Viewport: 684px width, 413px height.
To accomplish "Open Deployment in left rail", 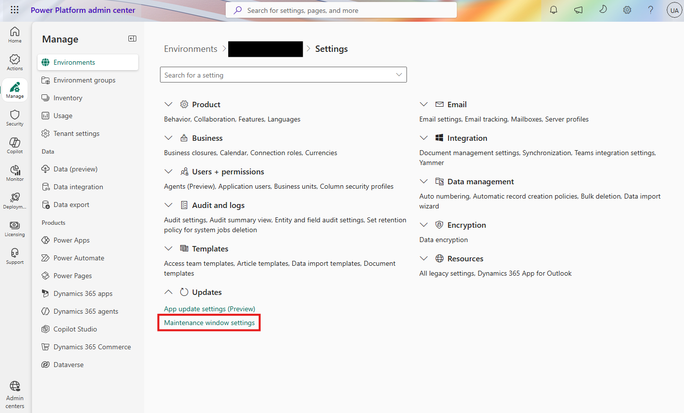I will (15, 201).
